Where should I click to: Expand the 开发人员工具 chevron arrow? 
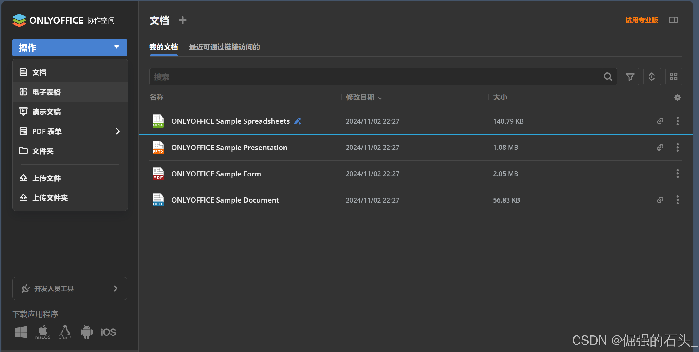(115, 288)
